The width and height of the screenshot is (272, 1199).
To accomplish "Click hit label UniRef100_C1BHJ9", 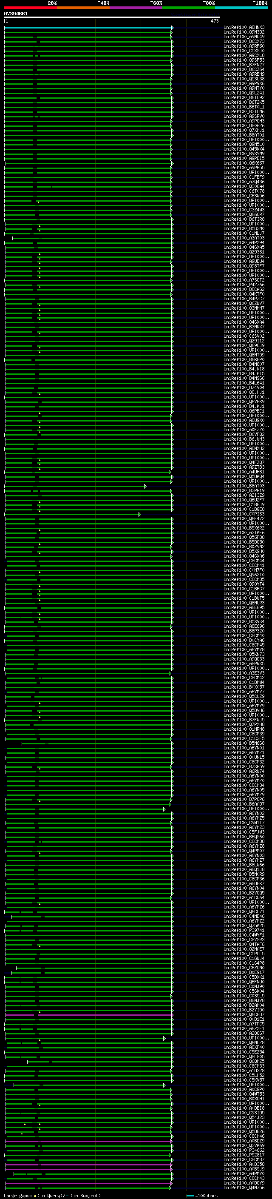I will tap(244, 504).
